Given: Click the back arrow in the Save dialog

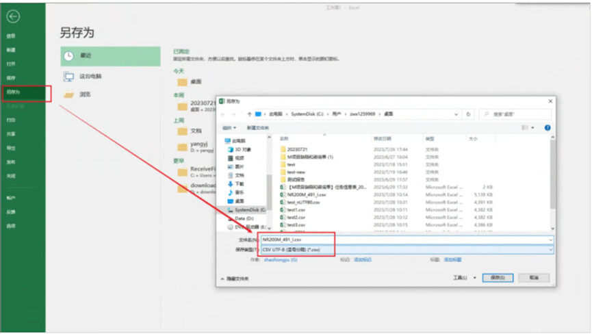Looking at the screenshot, I should [223, 114].
